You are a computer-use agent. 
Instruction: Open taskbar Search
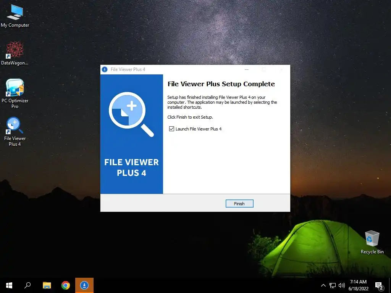coord(27,285)
